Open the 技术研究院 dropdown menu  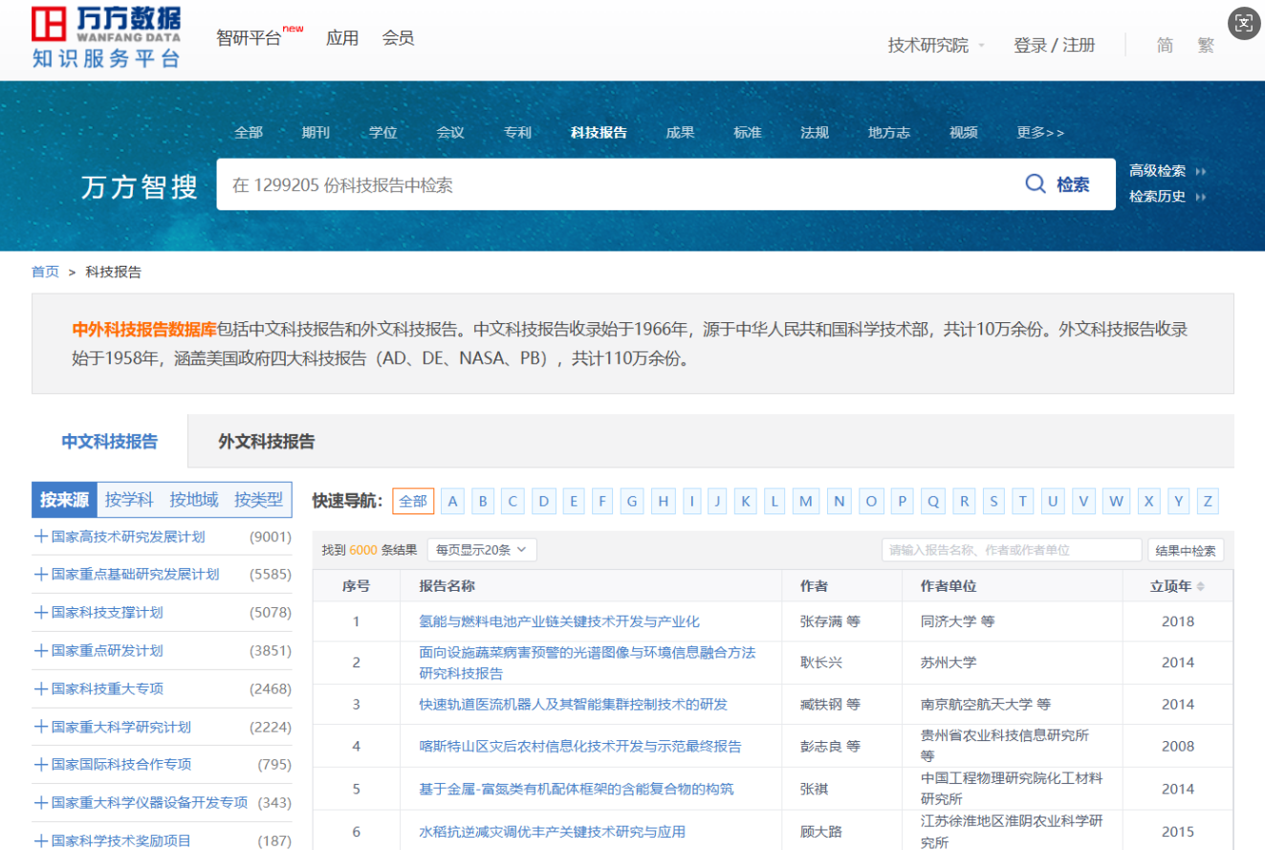click(936, 45)
